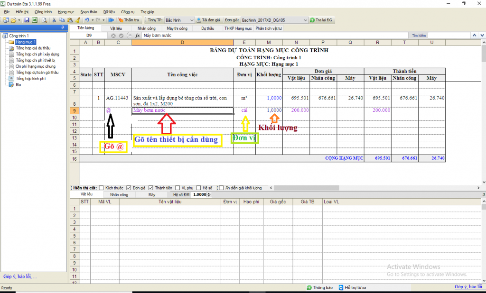The width and height of the screenshot is (486, 293).
Task: Uncheck the Đơn giá checkbox
Action: coord(129,188)
